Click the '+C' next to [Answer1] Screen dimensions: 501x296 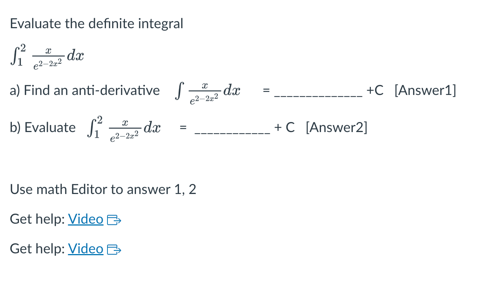pos(375,90)
